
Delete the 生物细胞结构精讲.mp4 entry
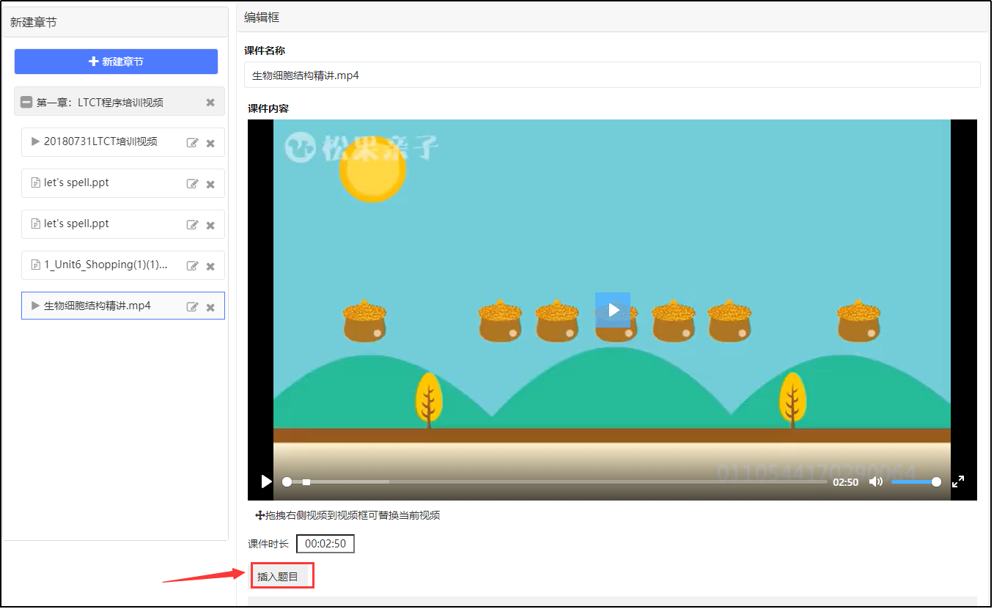(x=210, y=307)
